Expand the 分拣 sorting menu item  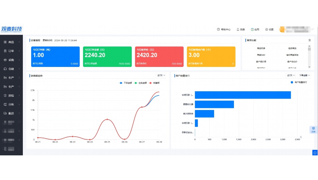tap(11, 104)
